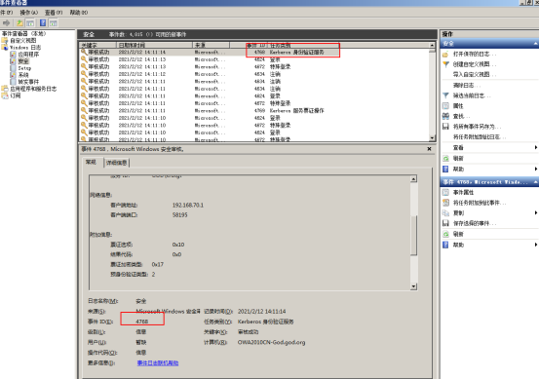Click the details box scrollbar up arrow
This screenshot has width=539, height=379.
pos(414,178)
